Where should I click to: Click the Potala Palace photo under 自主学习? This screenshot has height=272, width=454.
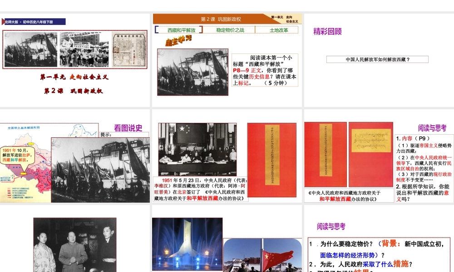192,72
